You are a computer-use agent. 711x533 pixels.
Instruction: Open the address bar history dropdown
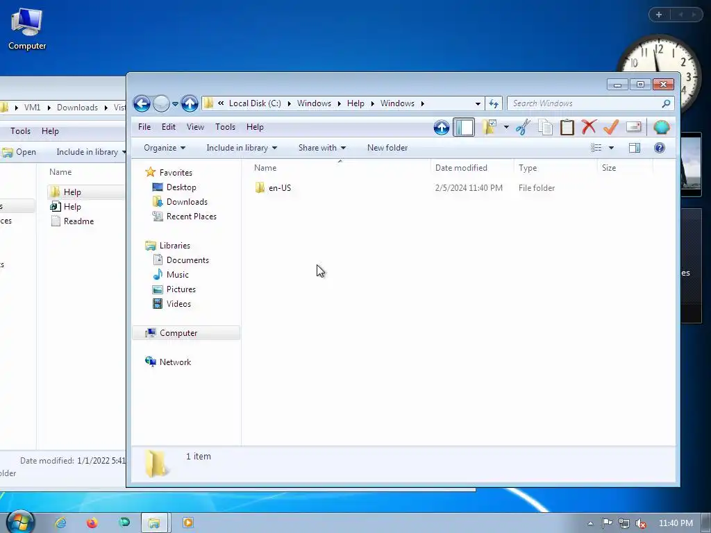478,104
